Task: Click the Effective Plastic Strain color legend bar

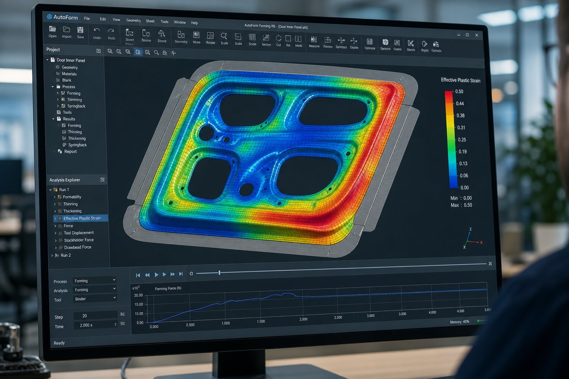Action: pos(451,140)
